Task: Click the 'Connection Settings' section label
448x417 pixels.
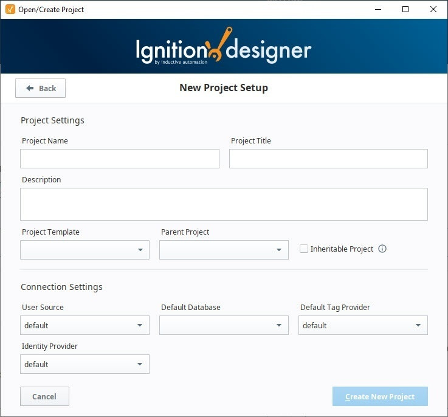Action: click(62, 287)
